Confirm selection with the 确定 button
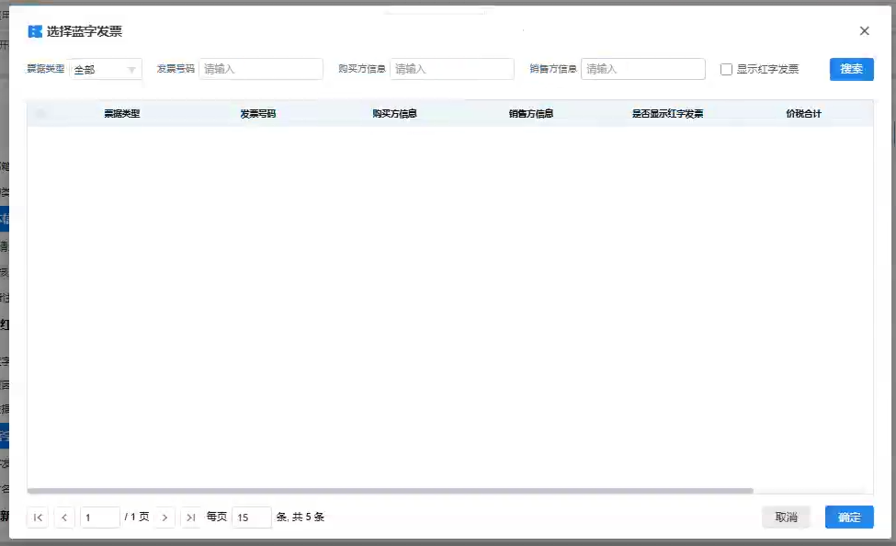896x546 pixels. pyautogui.click(x=849, y=518)
